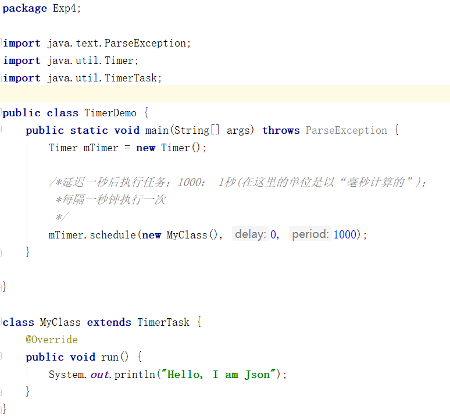Click TimerTask in the extends clause
This screenshot has height=417, width=450.
click(163, 322)
